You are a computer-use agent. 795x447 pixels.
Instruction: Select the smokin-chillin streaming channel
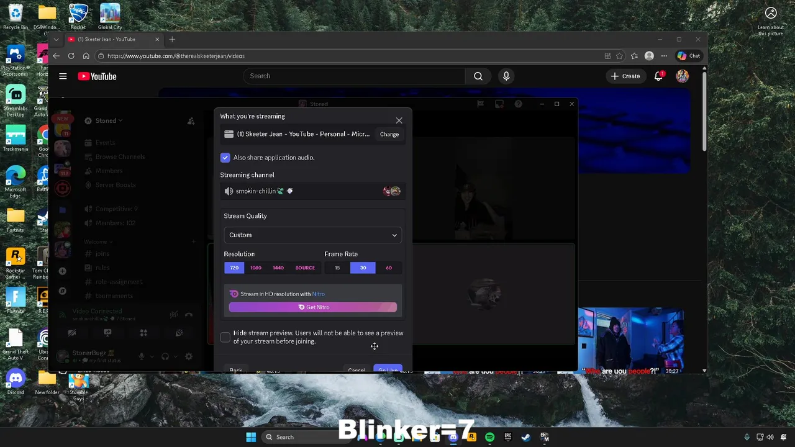[312, 191]
